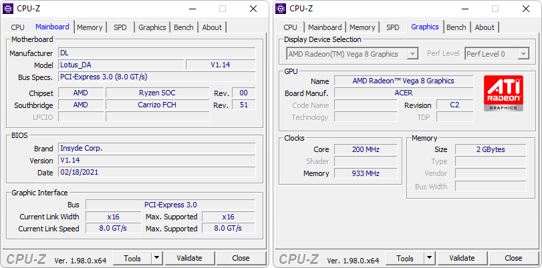Open About tab in left window
This screenshot has width=542, height=268.
[x=212, y=27]
